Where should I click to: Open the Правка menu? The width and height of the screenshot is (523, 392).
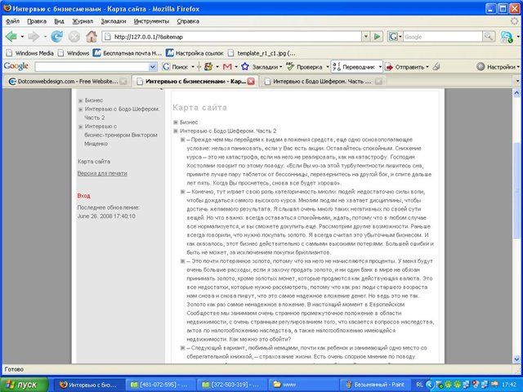click(37, 21)
